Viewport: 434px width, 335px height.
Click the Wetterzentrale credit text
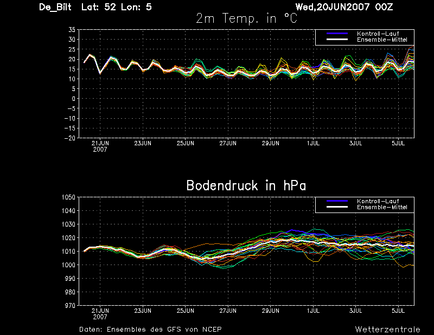tap(387, 330)
